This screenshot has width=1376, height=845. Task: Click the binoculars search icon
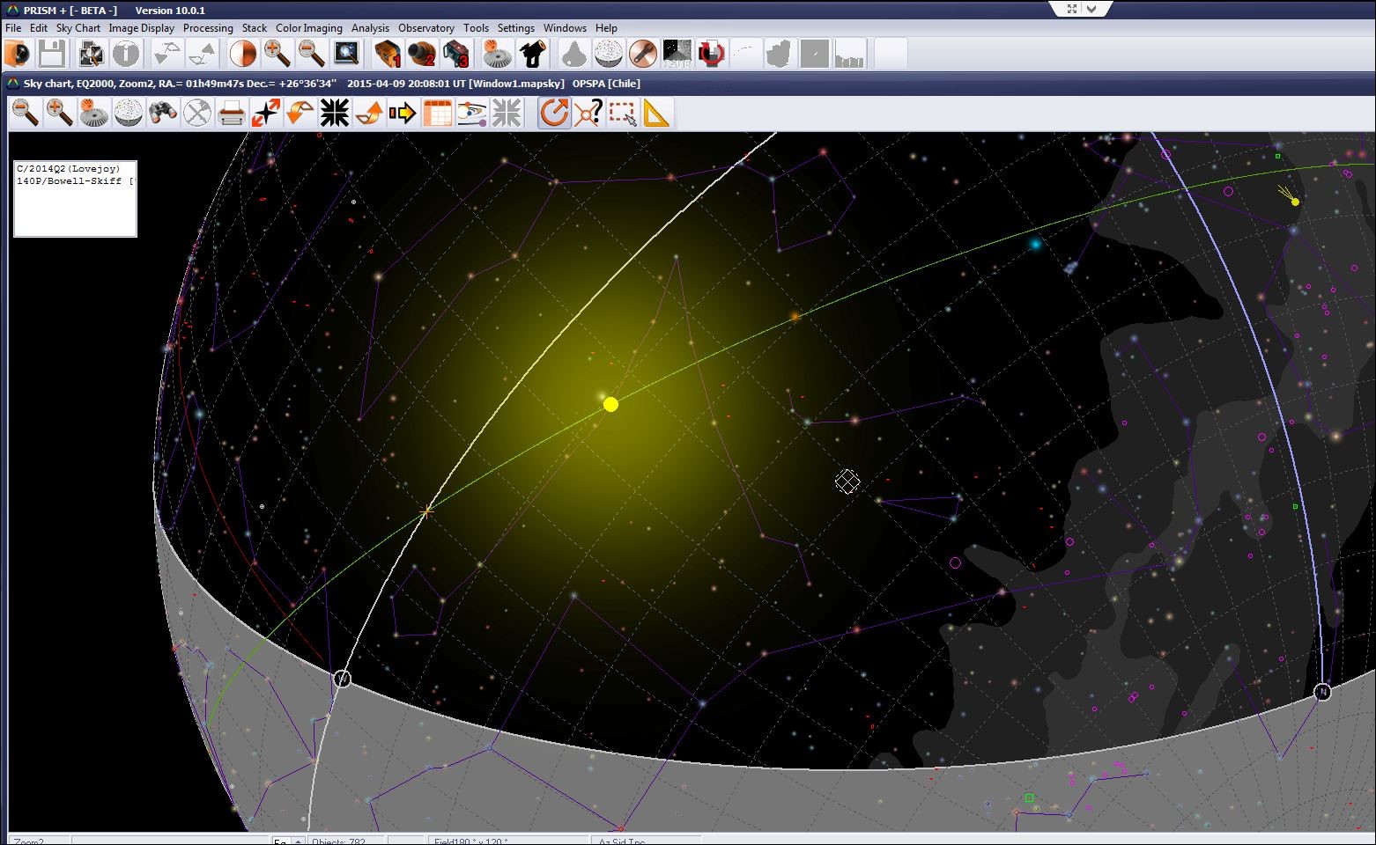point(163,113)
